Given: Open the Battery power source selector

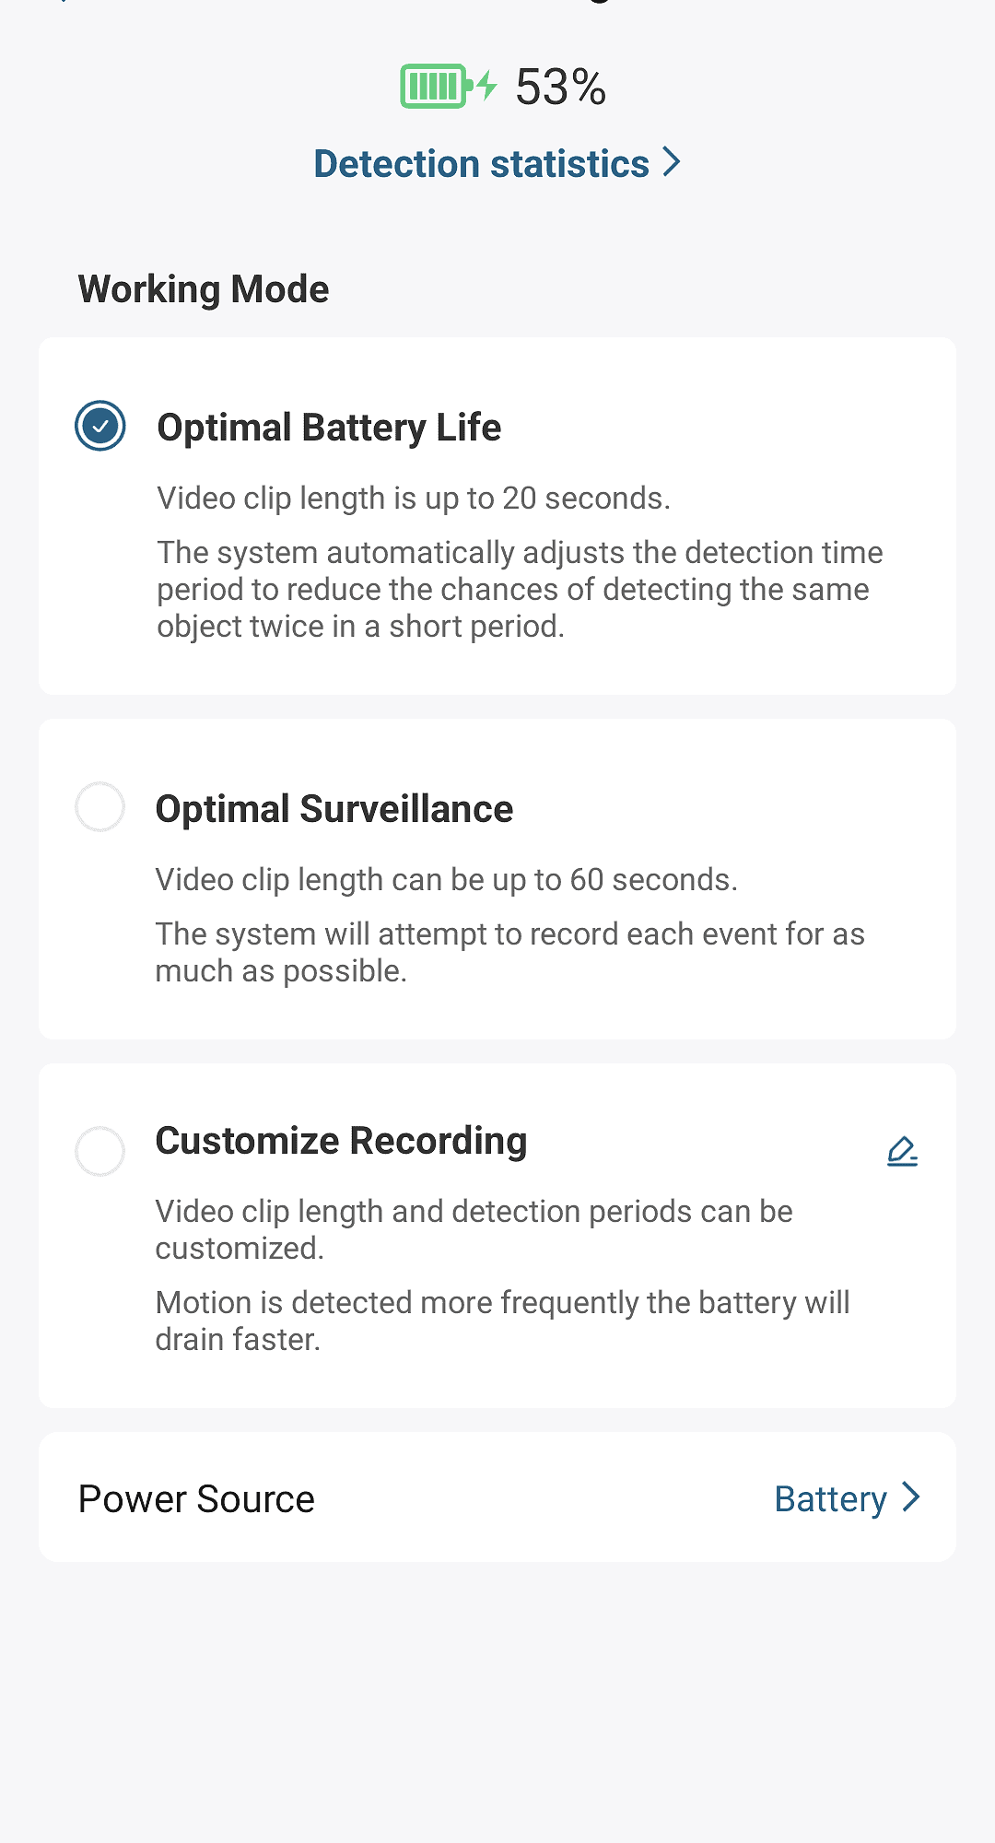Looking at the screenshot, I should click(830, 1498).
